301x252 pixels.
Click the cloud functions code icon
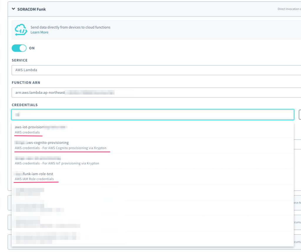21,30
